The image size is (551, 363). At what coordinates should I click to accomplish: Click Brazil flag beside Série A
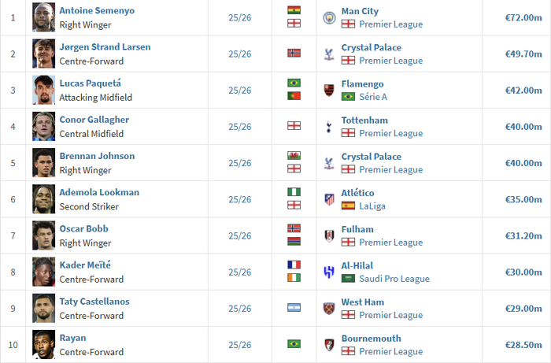(348, 97)
